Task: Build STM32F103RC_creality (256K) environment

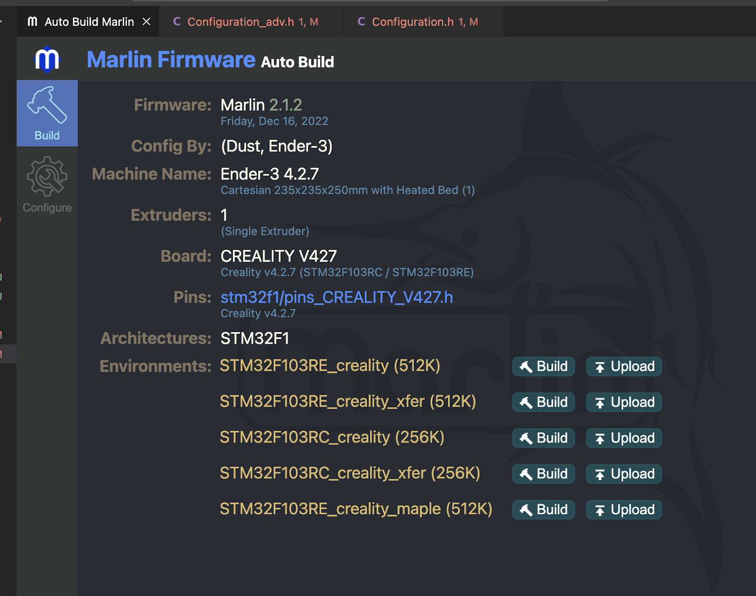Action: click(x=543, y=438)
